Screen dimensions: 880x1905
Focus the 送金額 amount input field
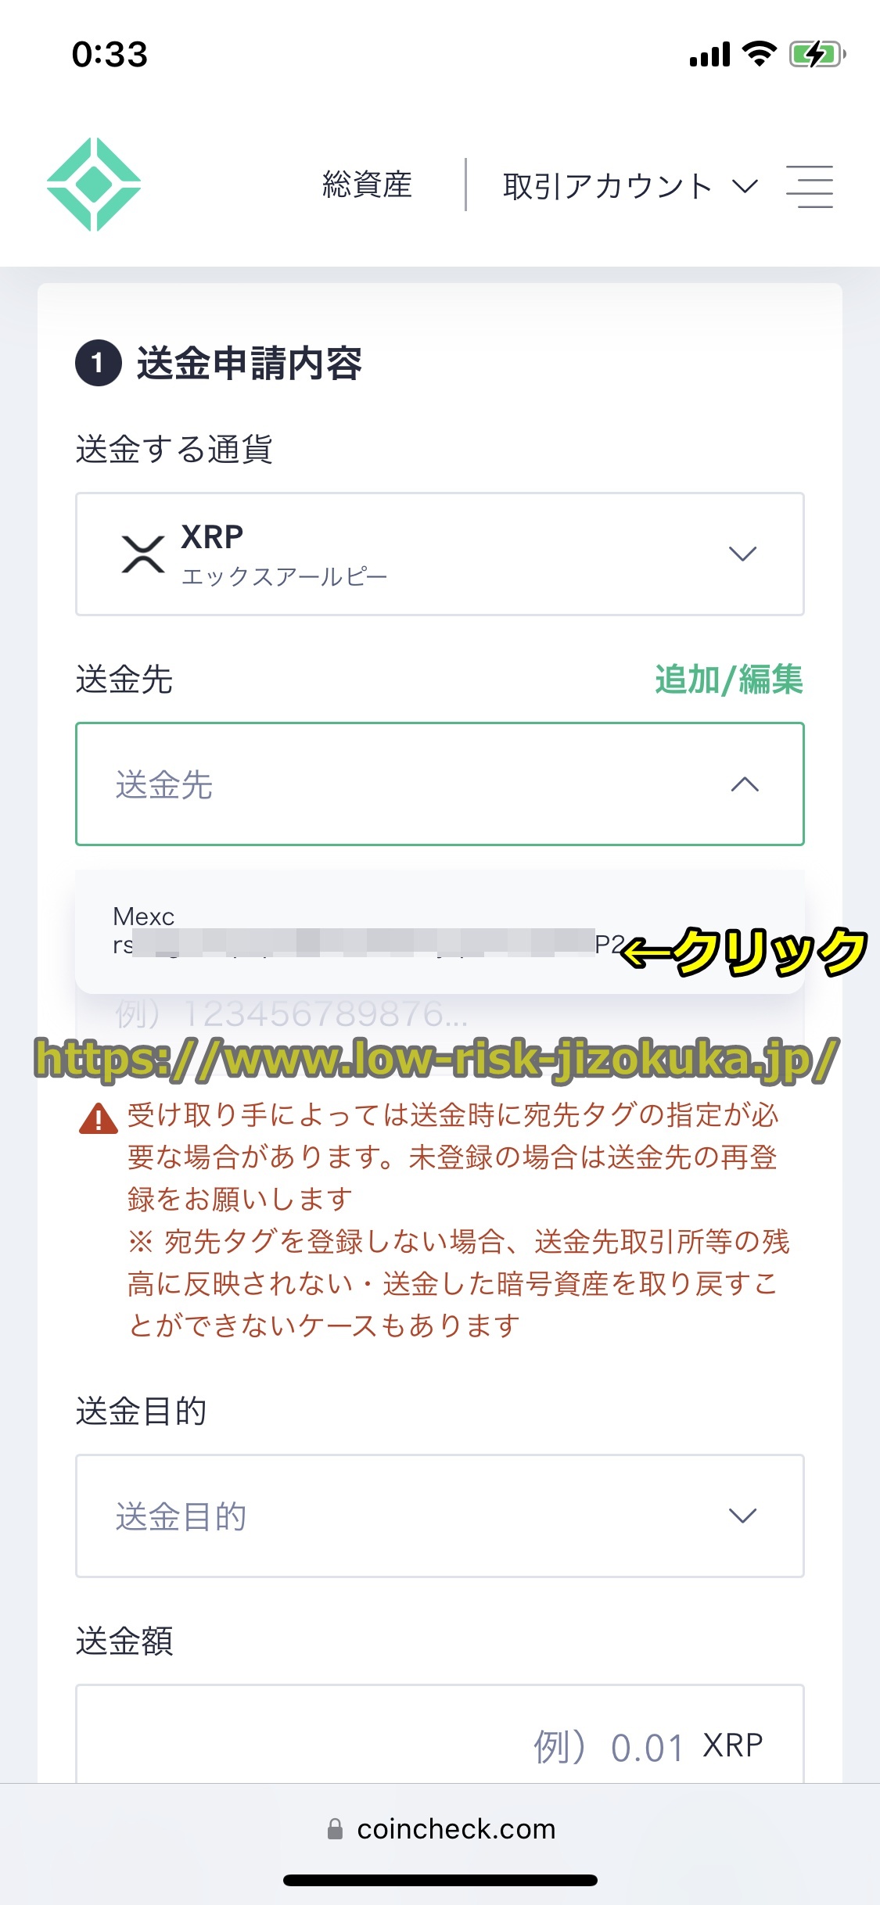pos(440,1735)
